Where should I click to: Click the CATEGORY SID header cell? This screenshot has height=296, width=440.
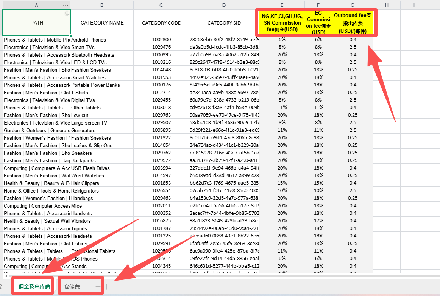click(x=224, y=23)
